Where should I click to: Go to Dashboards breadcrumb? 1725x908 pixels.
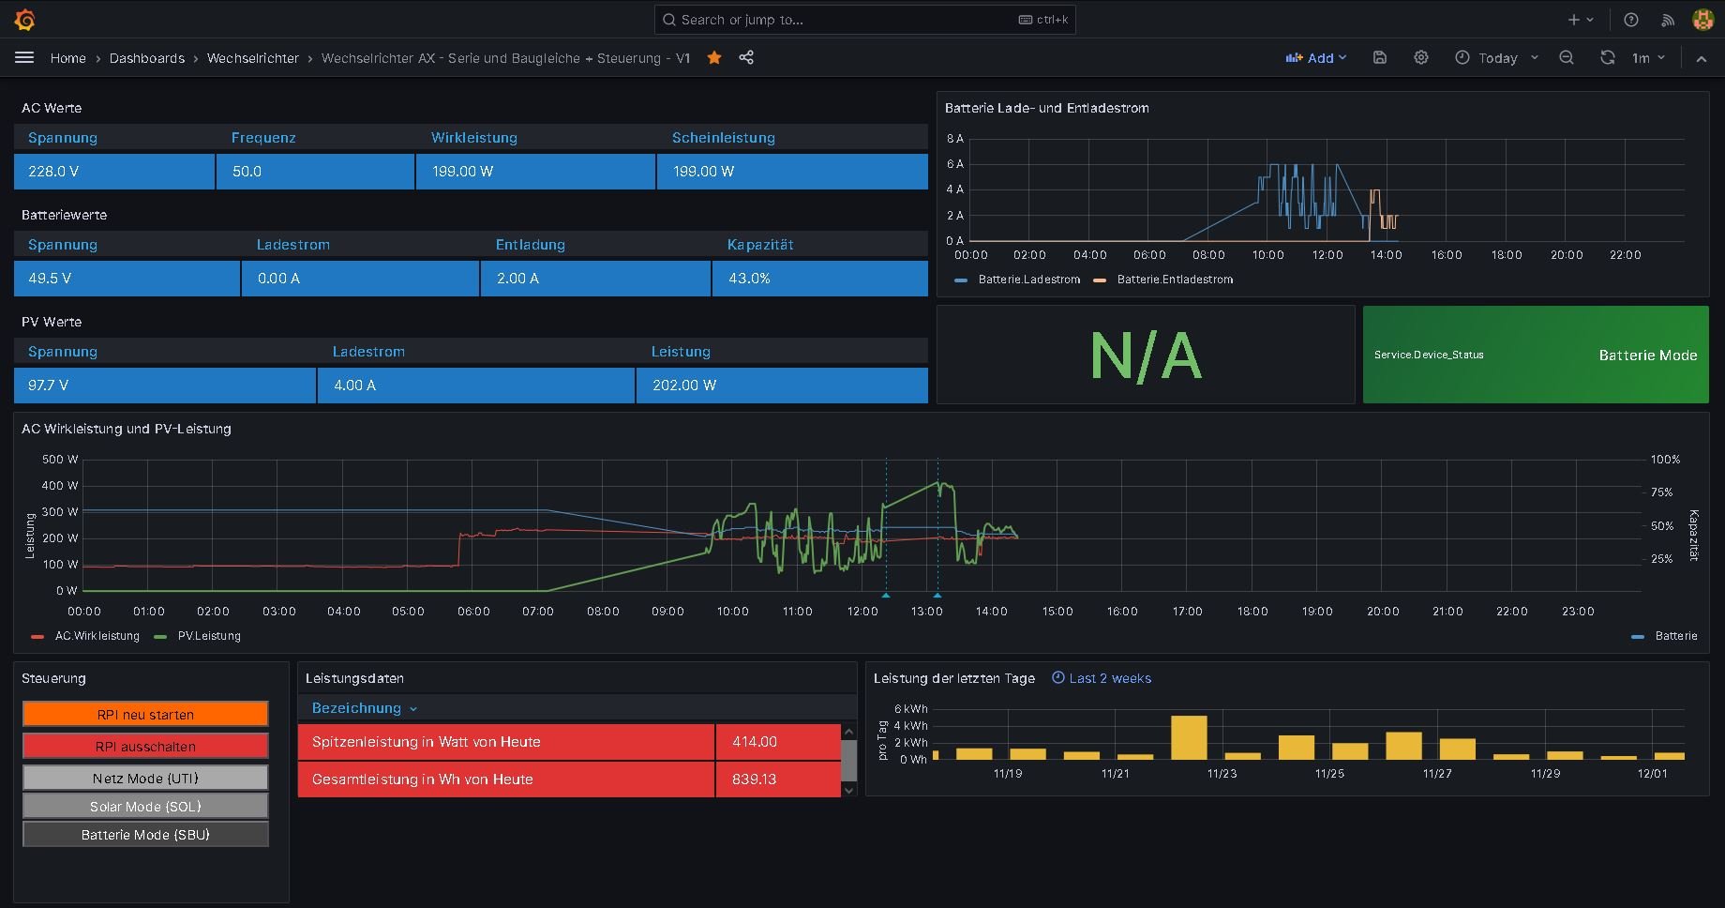(x=147, y=58)
